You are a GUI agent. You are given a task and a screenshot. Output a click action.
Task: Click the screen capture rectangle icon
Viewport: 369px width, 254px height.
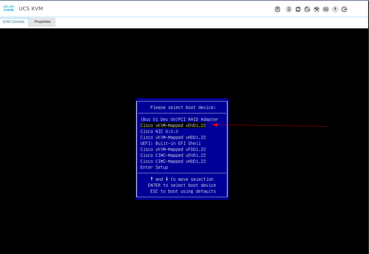[x=326, y=9]
